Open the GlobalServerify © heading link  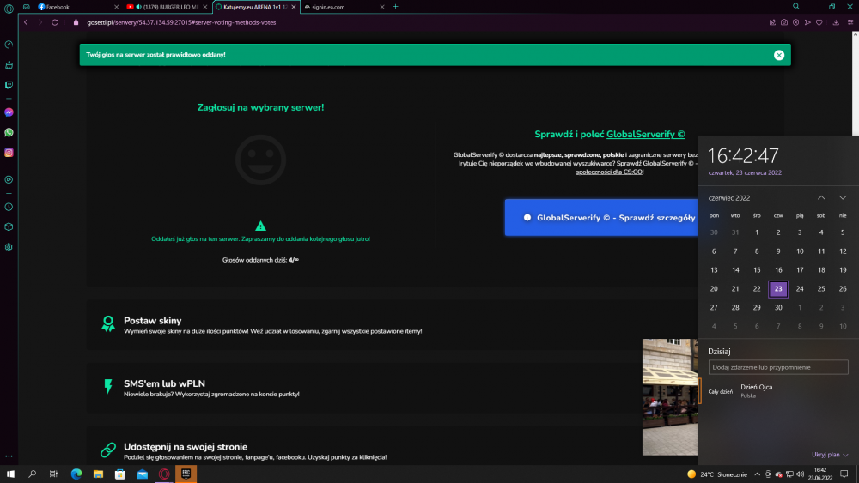pos(645,134)
